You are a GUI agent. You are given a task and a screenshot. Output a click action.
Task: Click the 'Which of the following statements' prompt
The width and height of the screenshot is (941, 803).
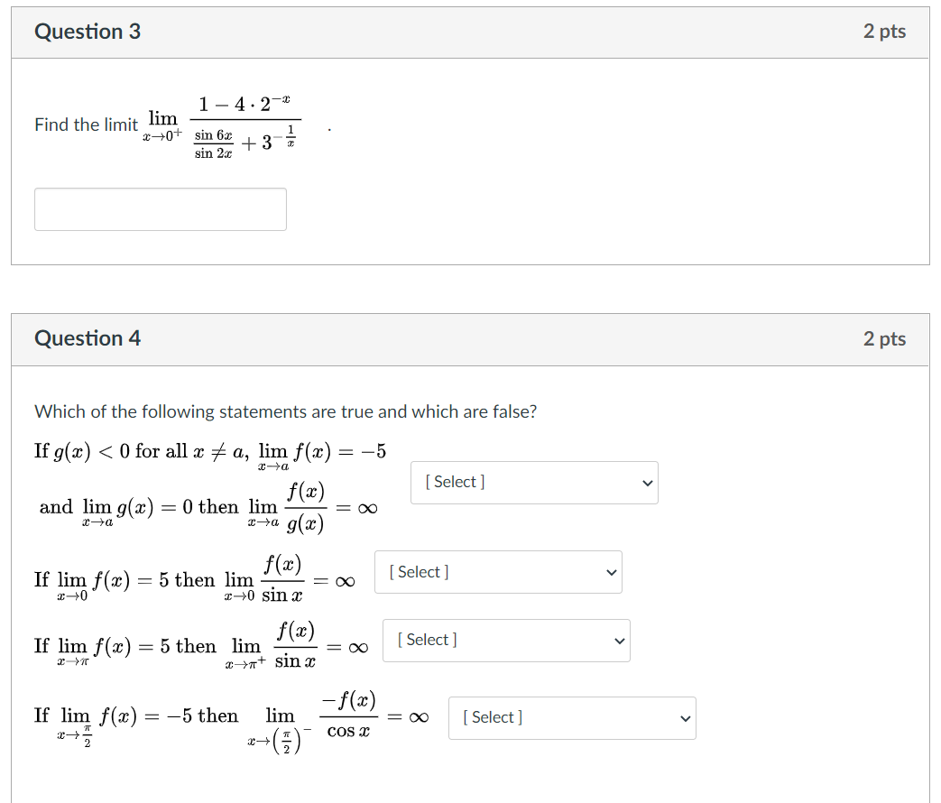(x=286, y=411)
